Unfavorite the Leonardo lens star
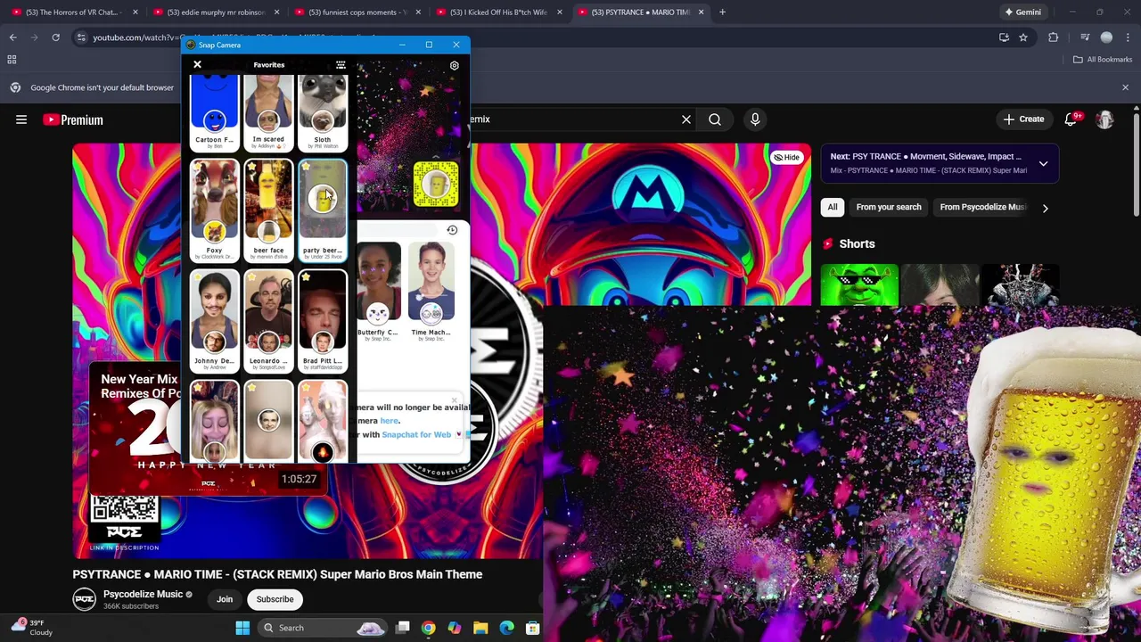 (252, 277)
